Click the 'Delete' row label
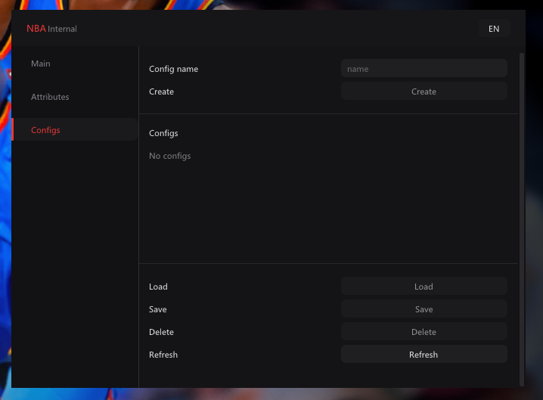The height and width of the screenshot is (400, 543). [161, 332]
